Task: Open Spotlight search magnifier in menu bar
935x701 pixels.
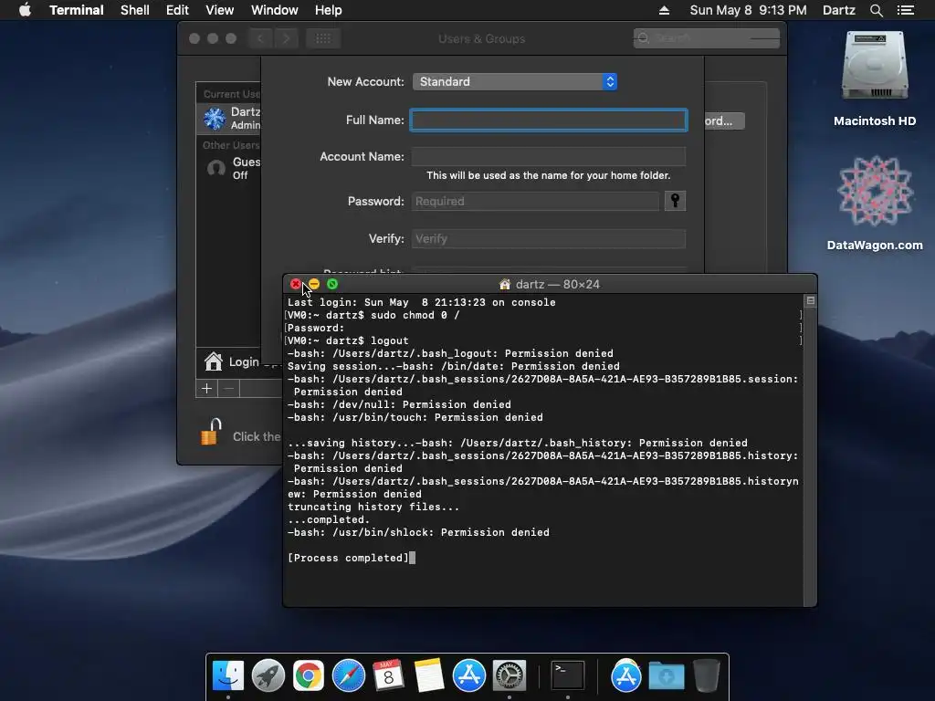Action: coord(876,10)
